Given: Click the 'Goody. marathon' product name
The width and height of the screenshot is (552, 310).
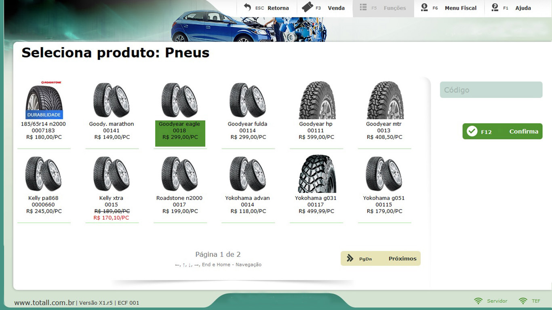Looking at the screenshot, I should (112, 124).
